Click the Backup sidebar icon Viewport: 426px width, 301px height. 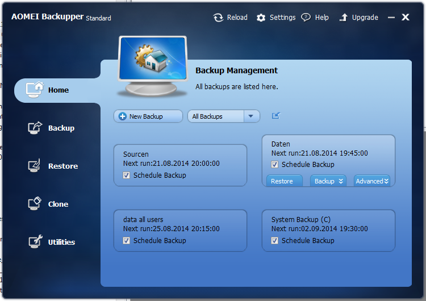coord(35,128)
